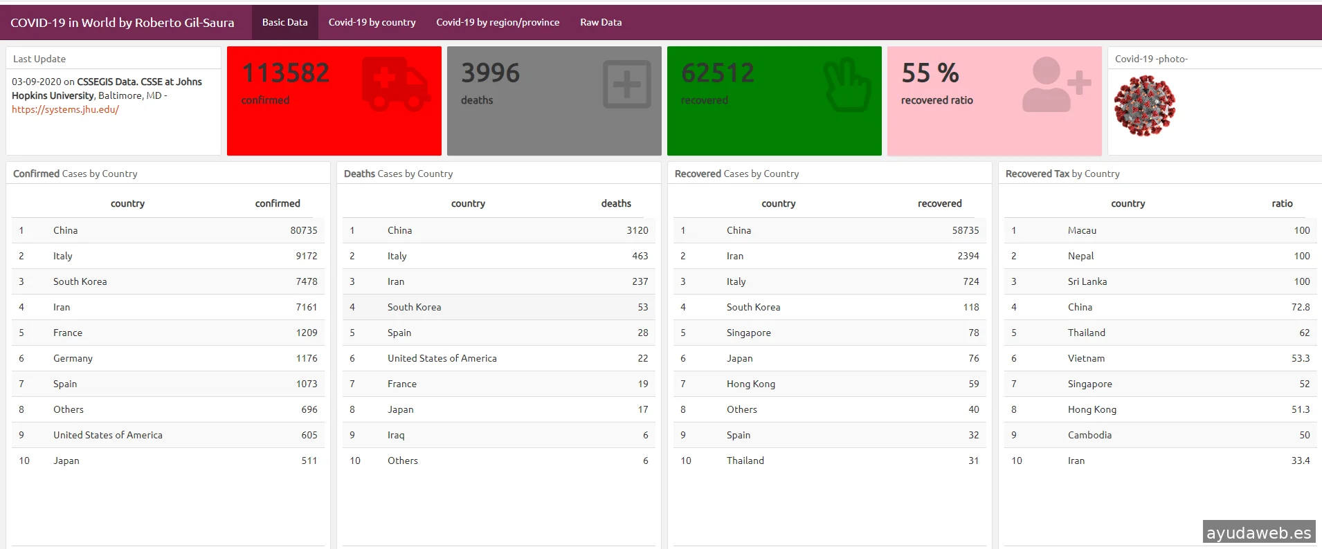Screen dimensions: 1322x549
Task: Sort by the ratio column header
Action: click(x=1282, y=203)
